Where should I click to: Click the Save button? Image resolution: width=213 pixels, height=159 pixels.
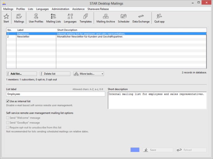[158, 150]
